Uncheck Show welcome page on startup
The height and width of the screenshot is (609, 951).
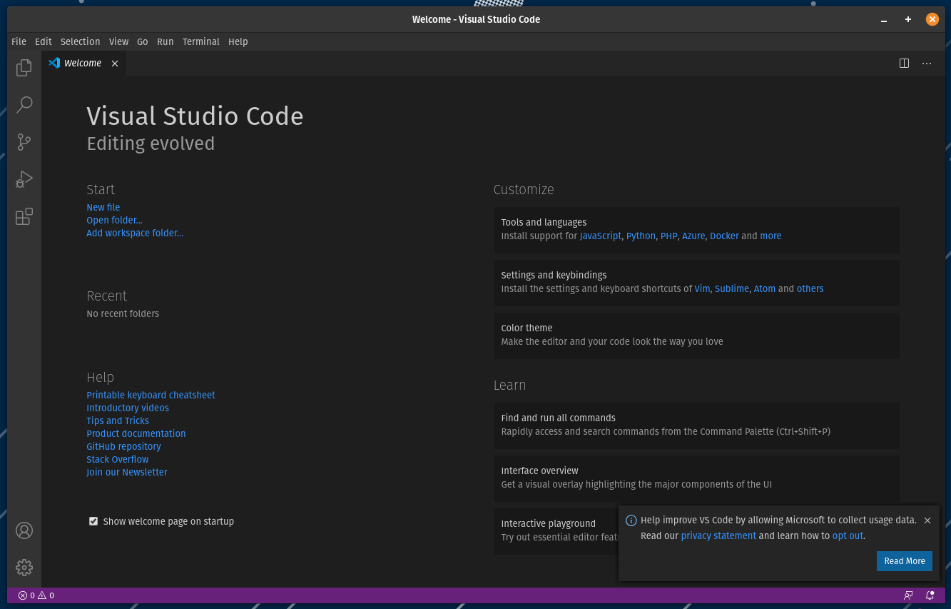tap(93, 521)
